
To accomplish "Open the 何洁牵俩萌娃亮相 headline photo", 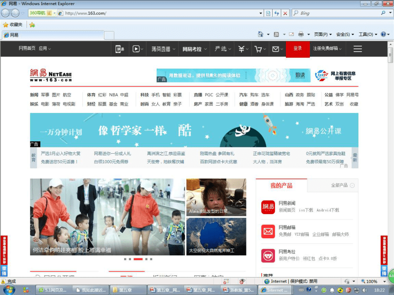I will (108, 217).
